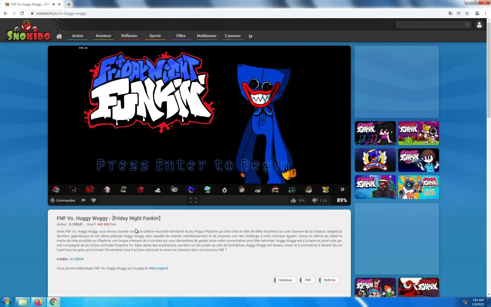Click the Musique tag button
Screen dimensions: 491x307
[x=285, y=280]
